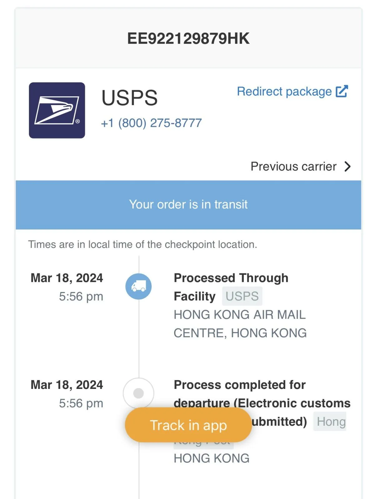Image resolution: width=377 pixels, height=499 pixels.
Task: Click the USPS carrier name heading
Action: click(130, 98)
